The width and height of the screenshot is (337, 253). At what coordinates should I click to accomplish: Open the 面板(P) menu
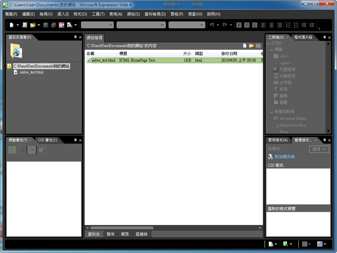click(177, 14)
